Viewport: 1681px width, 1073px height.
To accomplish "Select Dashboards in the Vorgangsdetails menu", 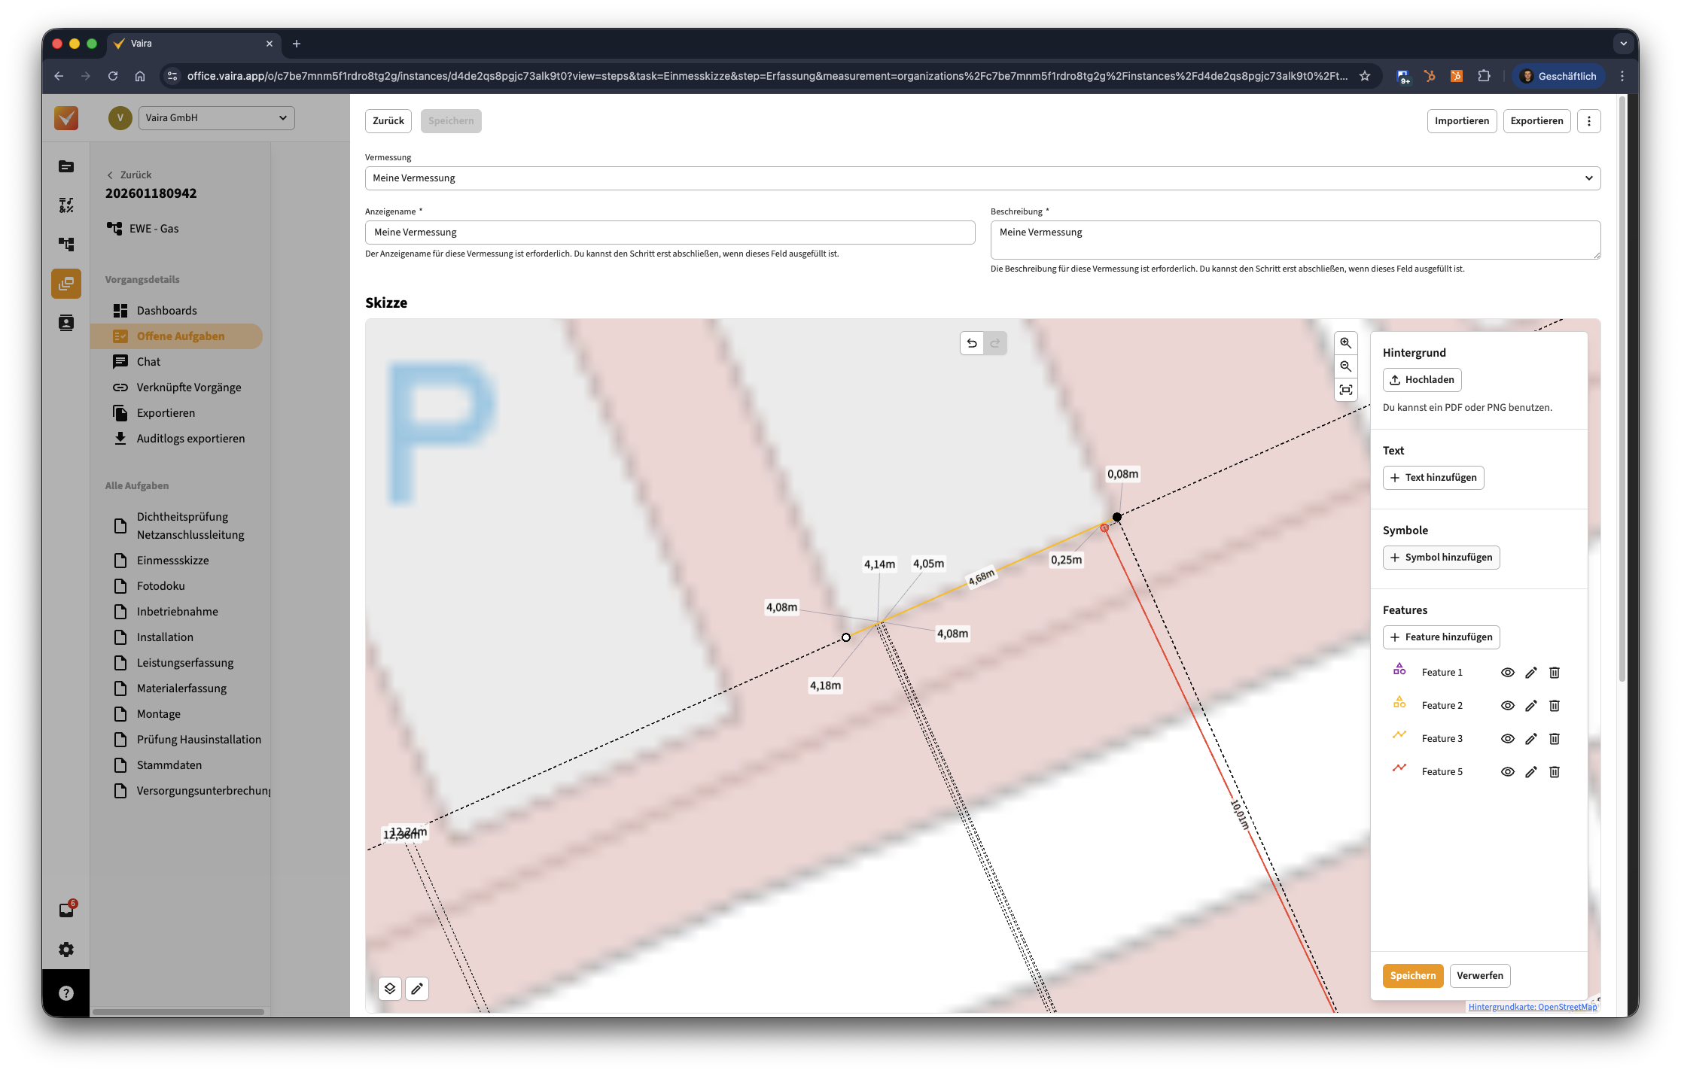I will (166, 311).
